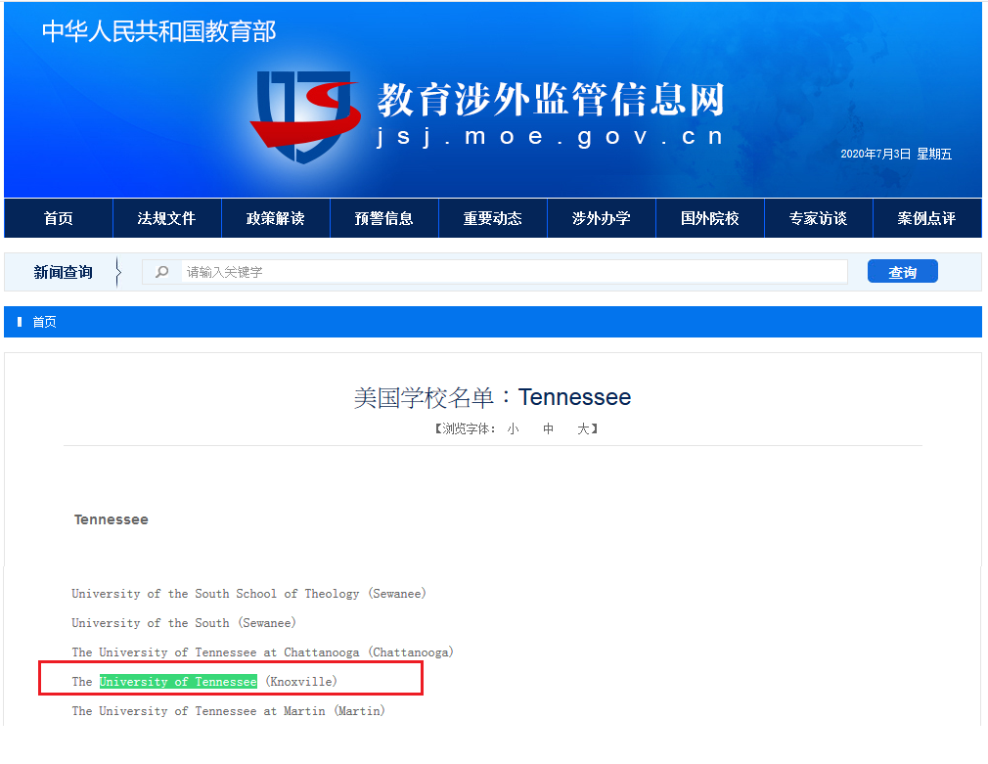Select University of the South (Sewanee) row
Viewport: 988px width, 764px height.
pos(183,623)
